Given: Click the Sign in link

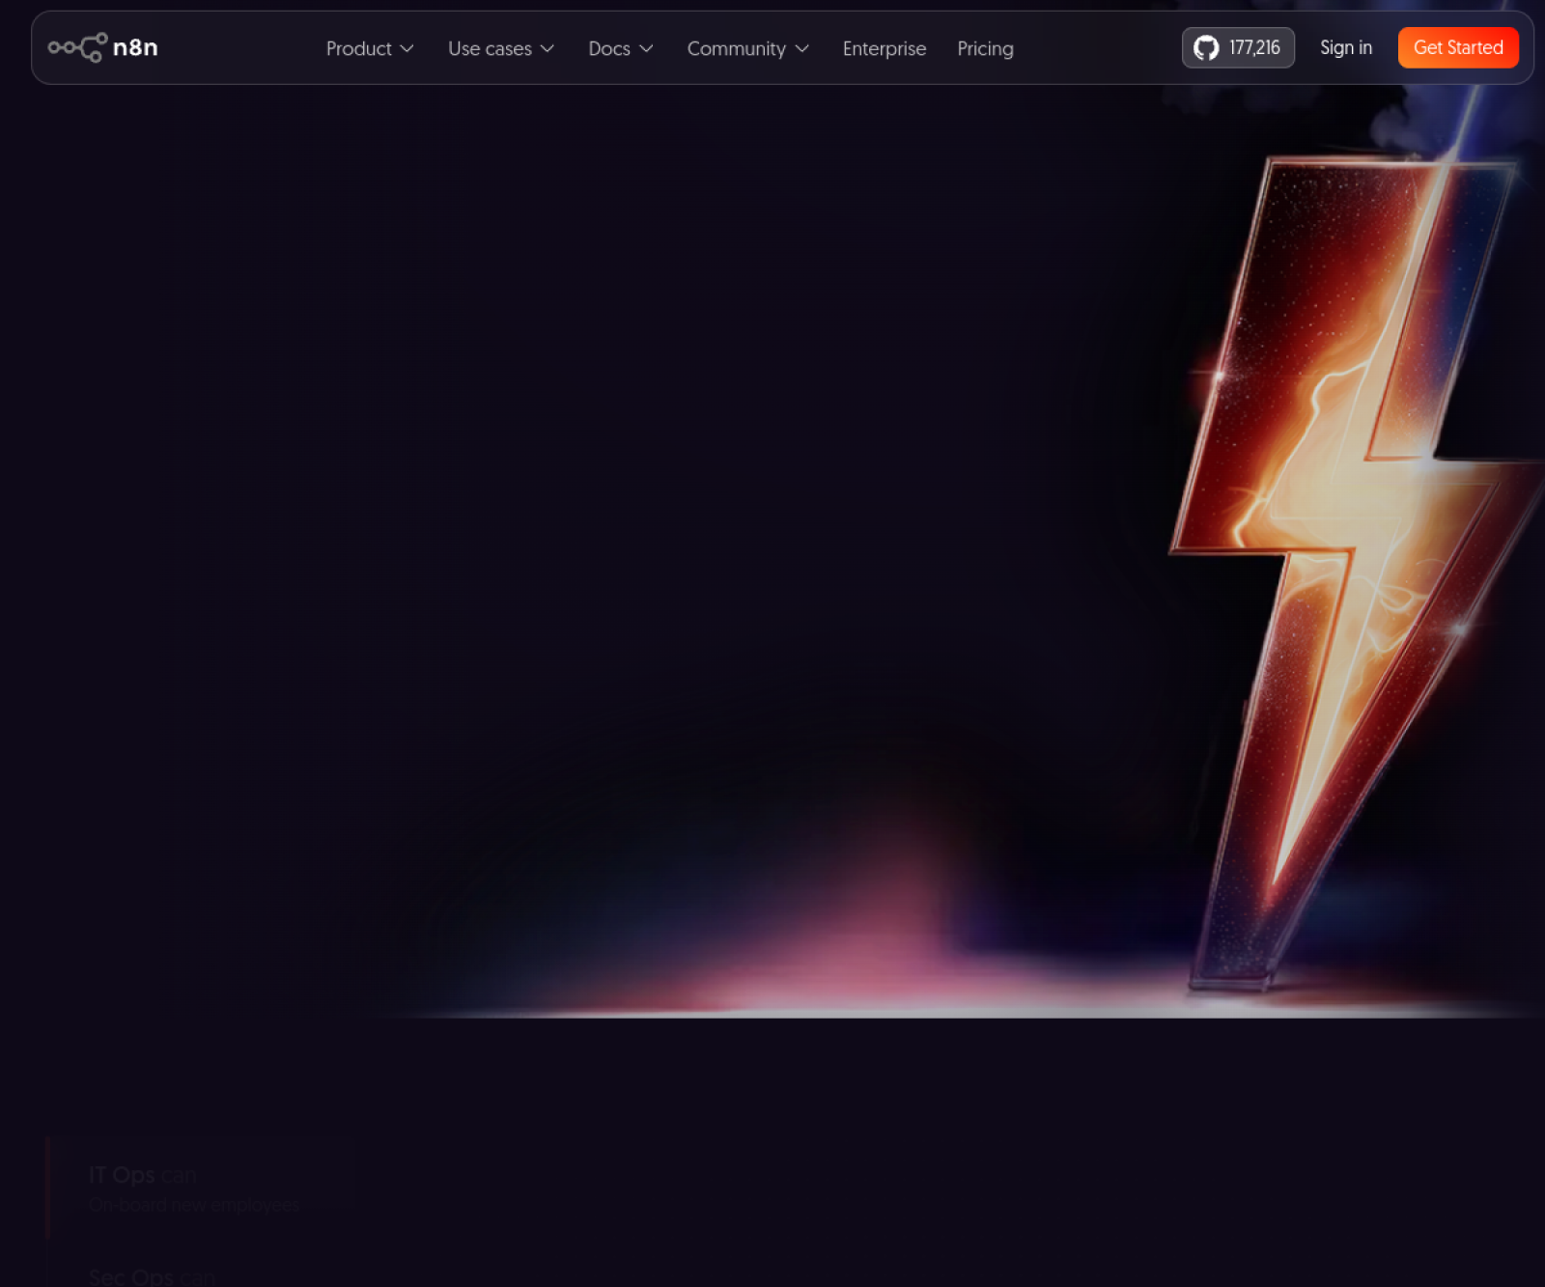Looking at the screenshot, I should (1345, 47).
